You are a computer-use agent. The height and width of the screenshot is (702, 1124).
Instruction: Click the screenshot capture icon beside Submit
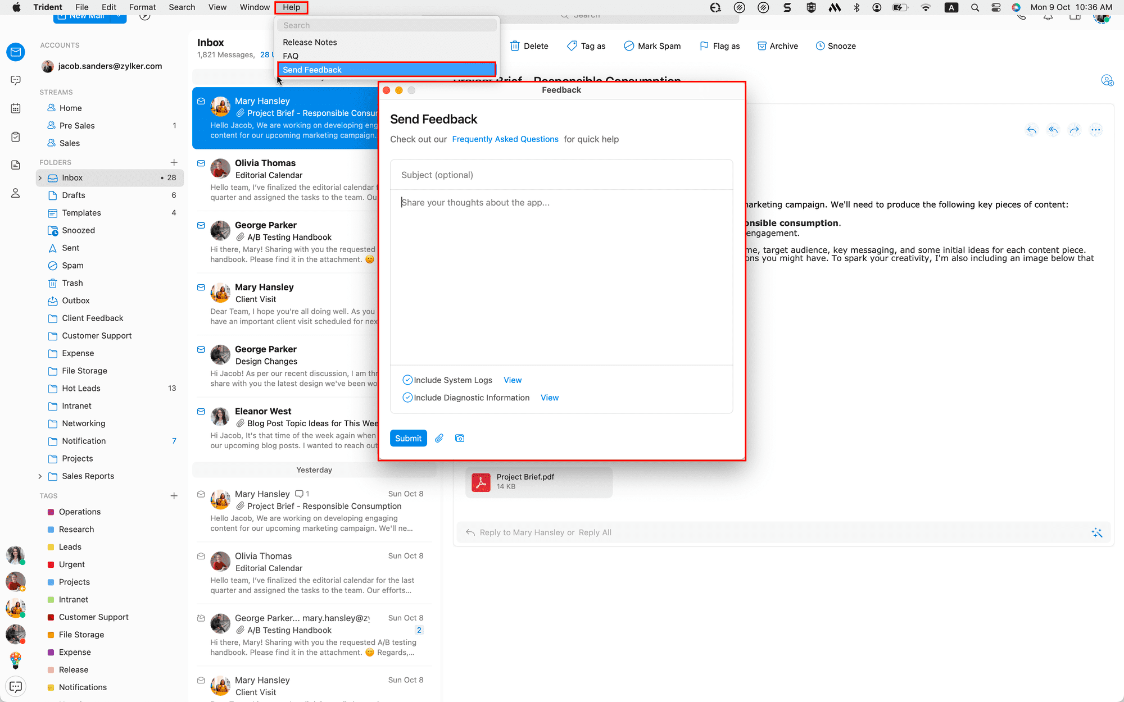pyautogui.click(x=460, y=438)
